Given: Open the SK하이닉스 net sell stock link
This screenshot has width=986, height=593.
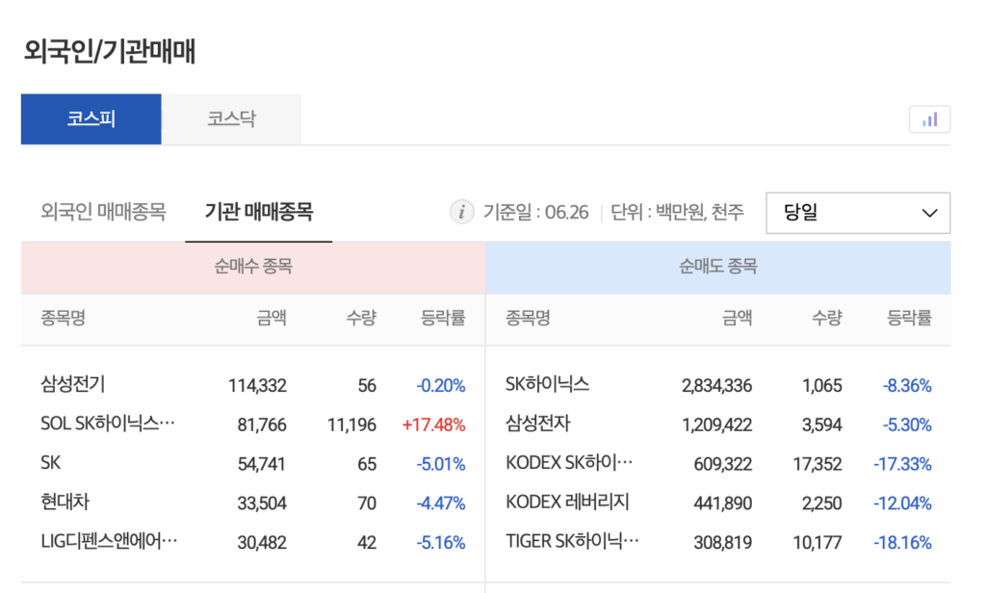Looking at the screenshot, I should [547, 384].
